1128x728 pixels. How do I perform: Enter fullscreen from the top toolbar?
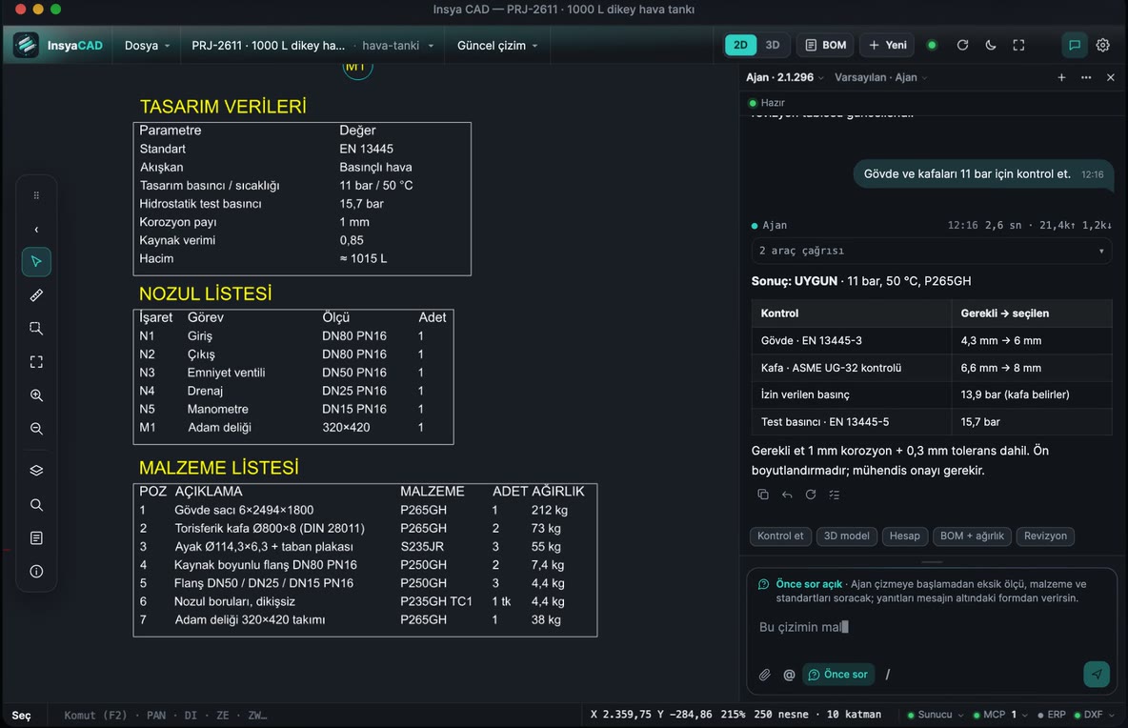pyautogui.click(x=1018, y=46)
